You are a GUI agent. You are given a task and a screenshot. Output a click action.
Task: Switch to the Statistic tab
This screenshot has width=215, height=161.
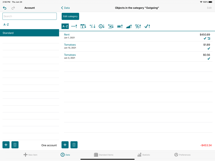[144, 155]
